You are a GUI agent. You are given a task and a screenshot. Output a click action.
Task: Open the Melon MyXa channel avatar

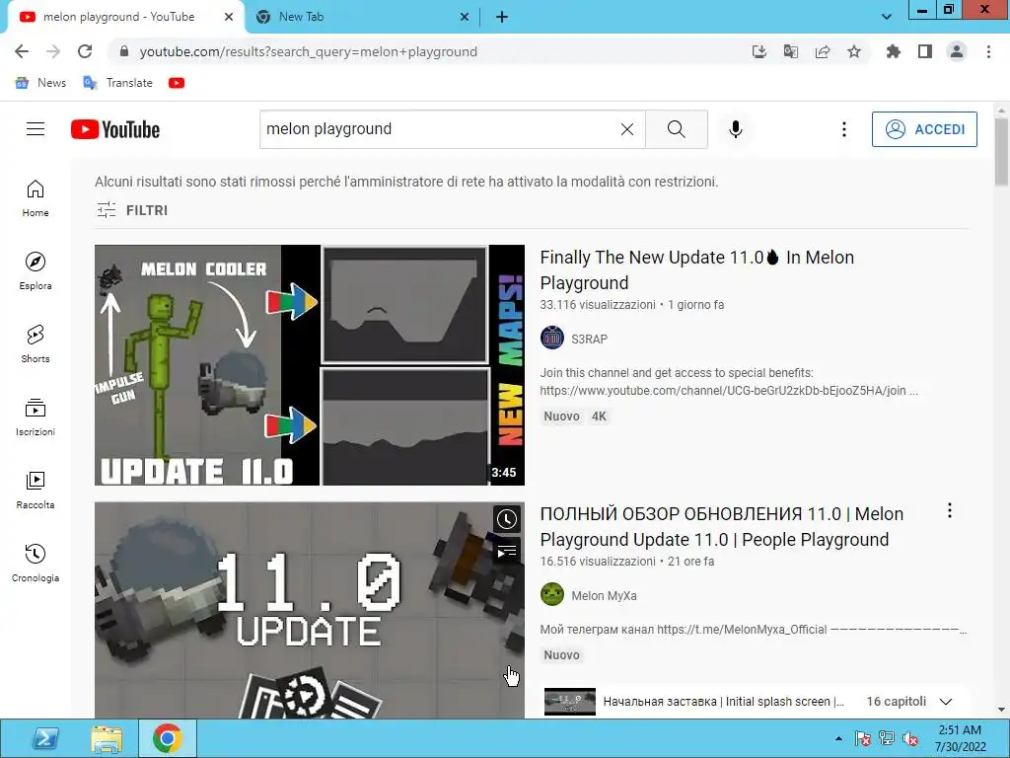coord(552,595)
